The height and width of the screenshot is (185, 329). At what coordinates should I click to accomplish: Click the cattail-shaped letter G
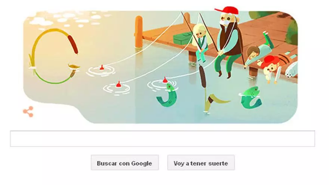click(54, 56)
